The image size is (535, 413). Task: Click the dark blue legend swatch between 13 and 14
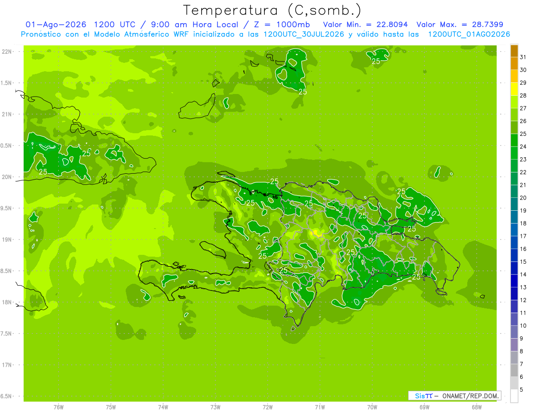[x=514, y=281]
